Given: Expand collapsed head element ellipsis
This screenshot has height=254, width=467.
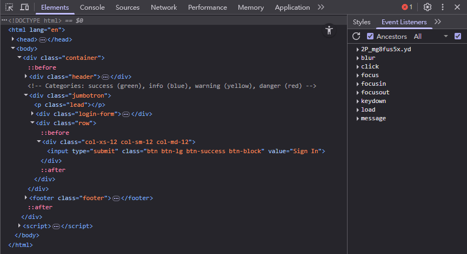Looking at the screenshot, I should coord(43,40).
